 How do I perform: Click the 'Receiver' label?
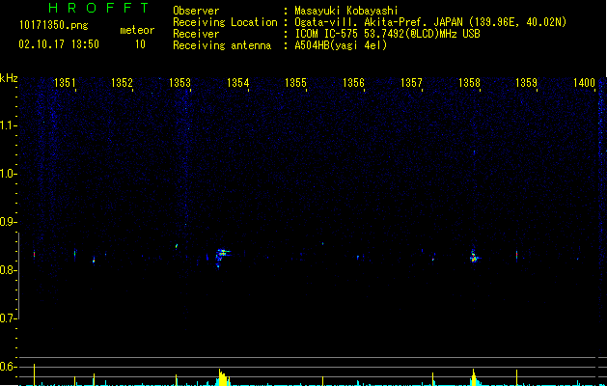[196, 34]
